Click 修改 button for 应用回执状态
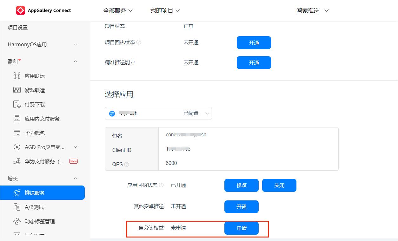 pyautogui.click(x=242, y=185)
